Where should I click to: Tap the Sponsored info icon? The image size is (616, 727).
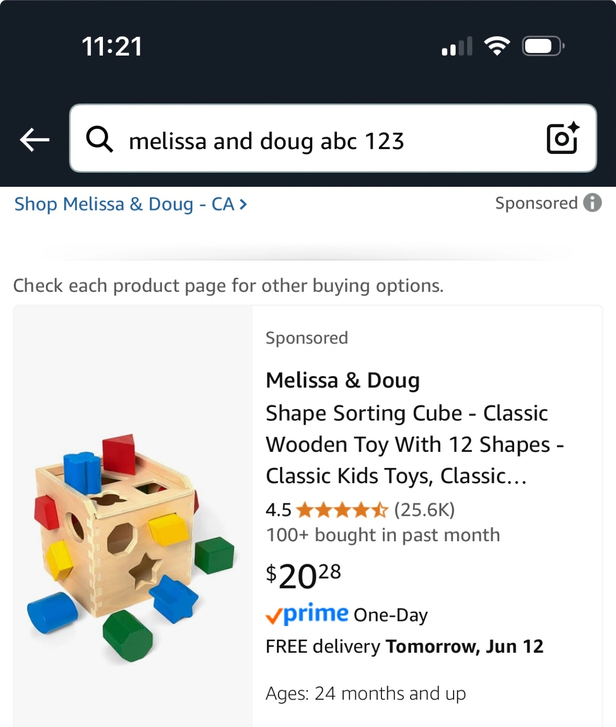coord(592,203)
